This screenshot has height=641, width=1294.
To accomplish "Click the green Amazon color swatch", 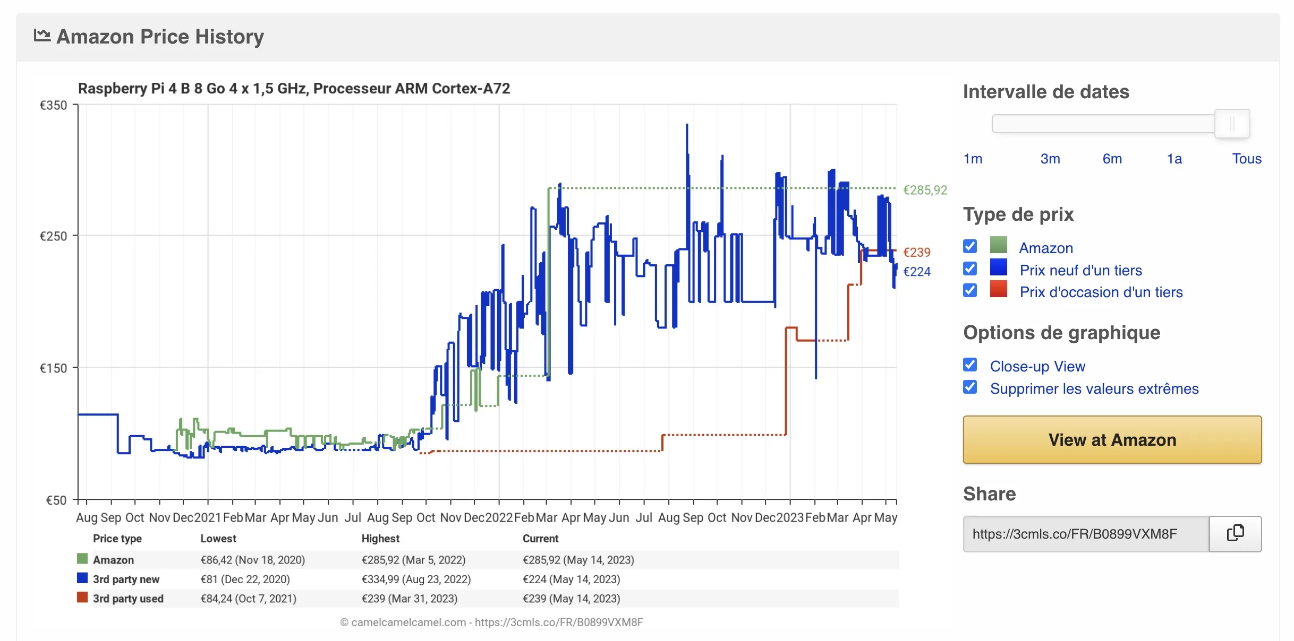I will tap(998, 245).
